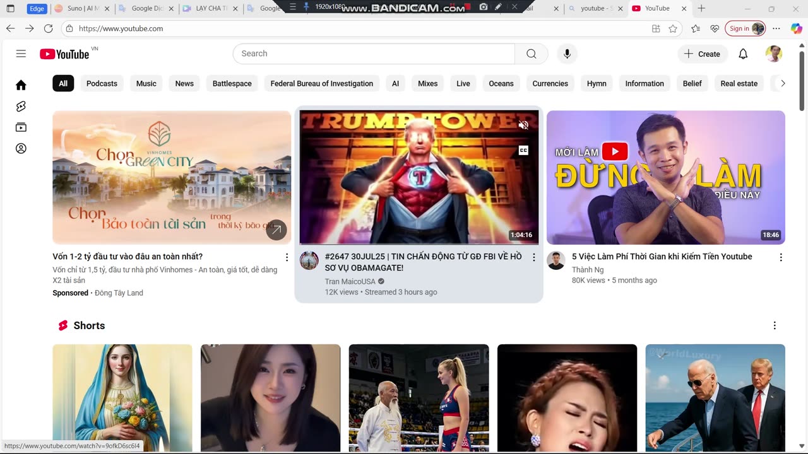Click the search magnifier button
808x454 pixels.
pos(532,54)
